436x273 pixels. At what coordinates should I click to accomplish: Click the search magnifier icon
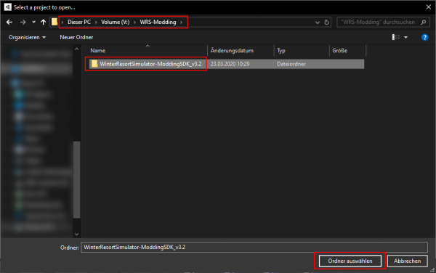point(423,23)
